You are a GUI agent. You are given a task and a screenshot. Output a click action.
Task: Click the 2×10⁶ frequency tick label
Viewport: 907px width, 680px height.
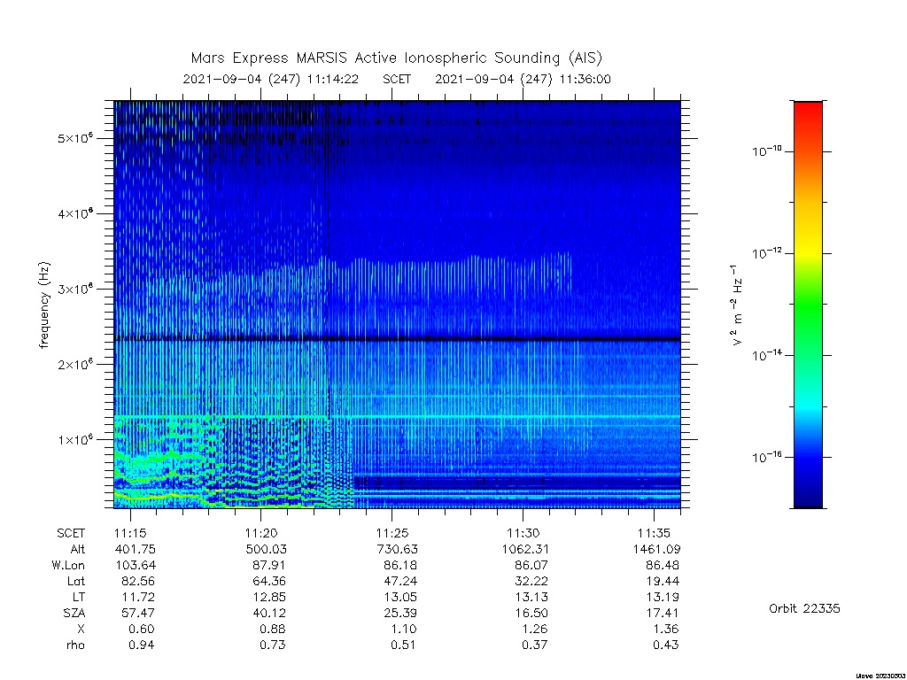[75, 364]
